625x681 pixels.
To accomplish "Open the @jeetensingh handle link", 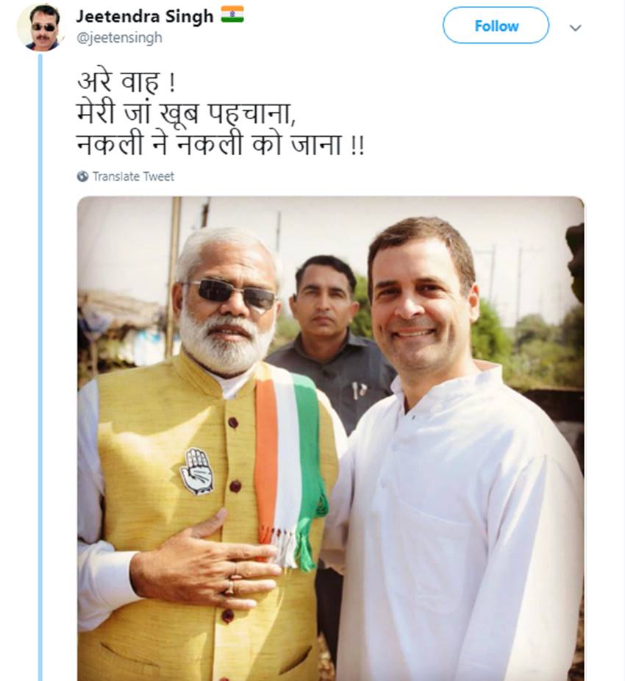I will [x=119, y=38].
